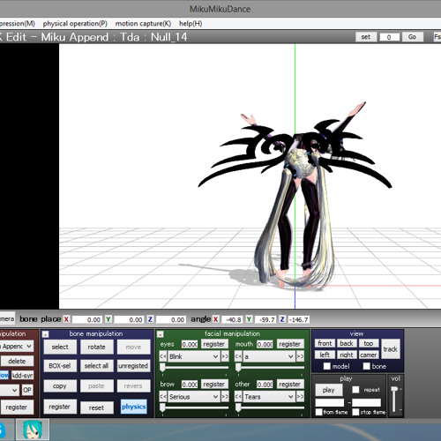The image size is (441, 441).
Task: Open the Serious brow morph dropdown
Action: tap(193, 397)
